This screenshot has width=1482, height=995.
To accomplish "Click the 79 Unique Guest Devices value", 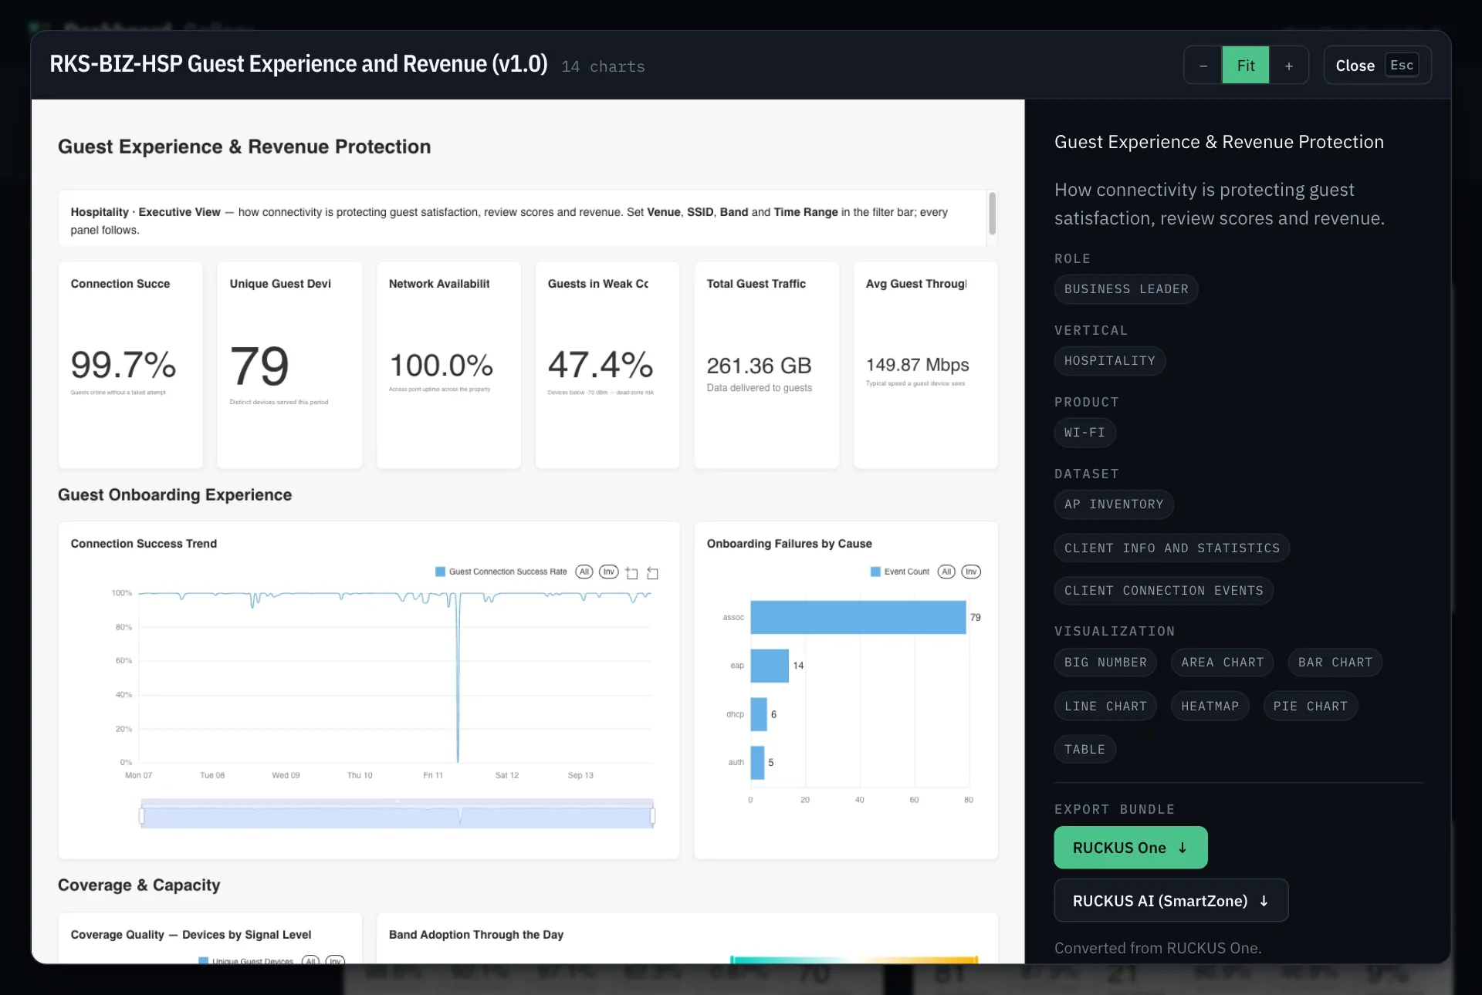I will click(259, 366).
